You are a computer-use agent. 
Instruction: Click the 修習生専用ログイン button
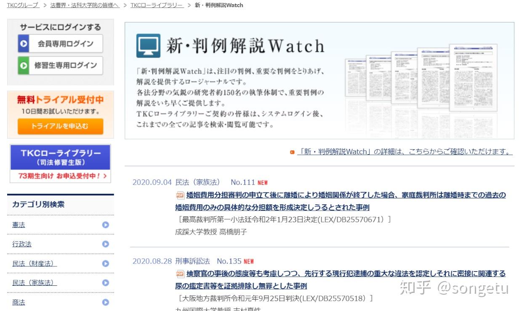point(61,66)
